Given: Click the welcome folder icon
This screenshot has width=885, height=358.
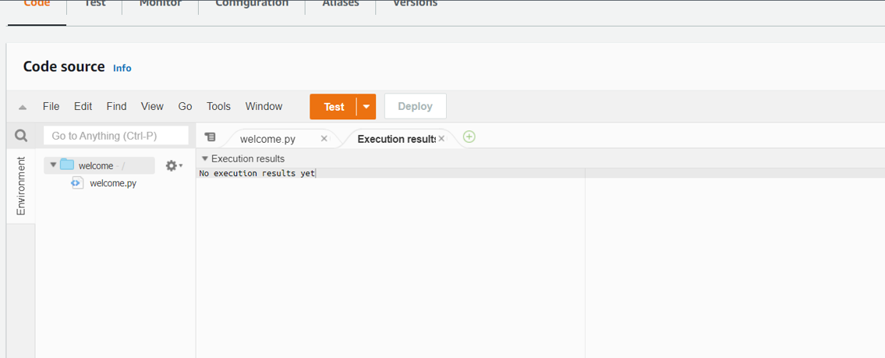Looking at the screenshot, I should (x=67, y=165).
